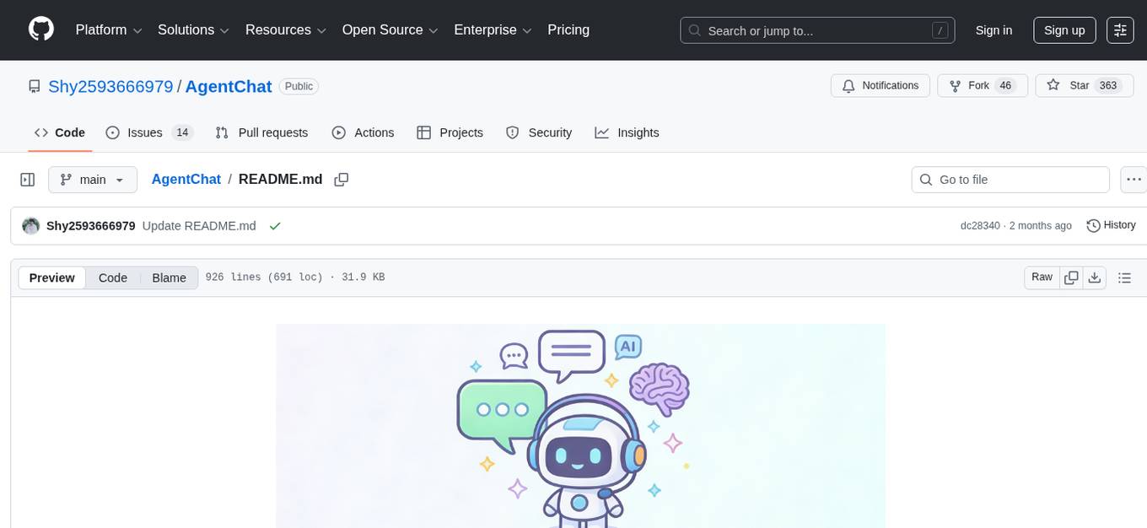
Task: Copy raw file contents icon
Action: coord(1070,277)
